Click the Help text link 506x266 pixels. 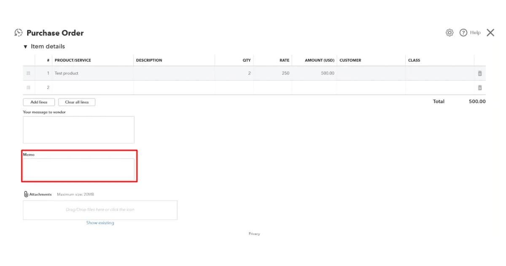click(x=475, y=33)
